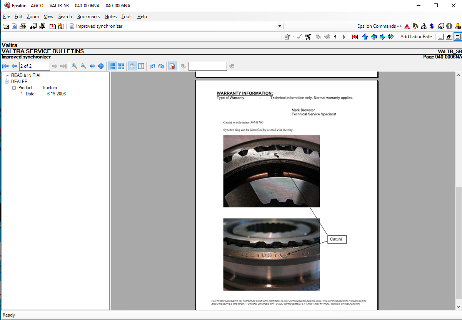Fit page to width

click(92, 66)
